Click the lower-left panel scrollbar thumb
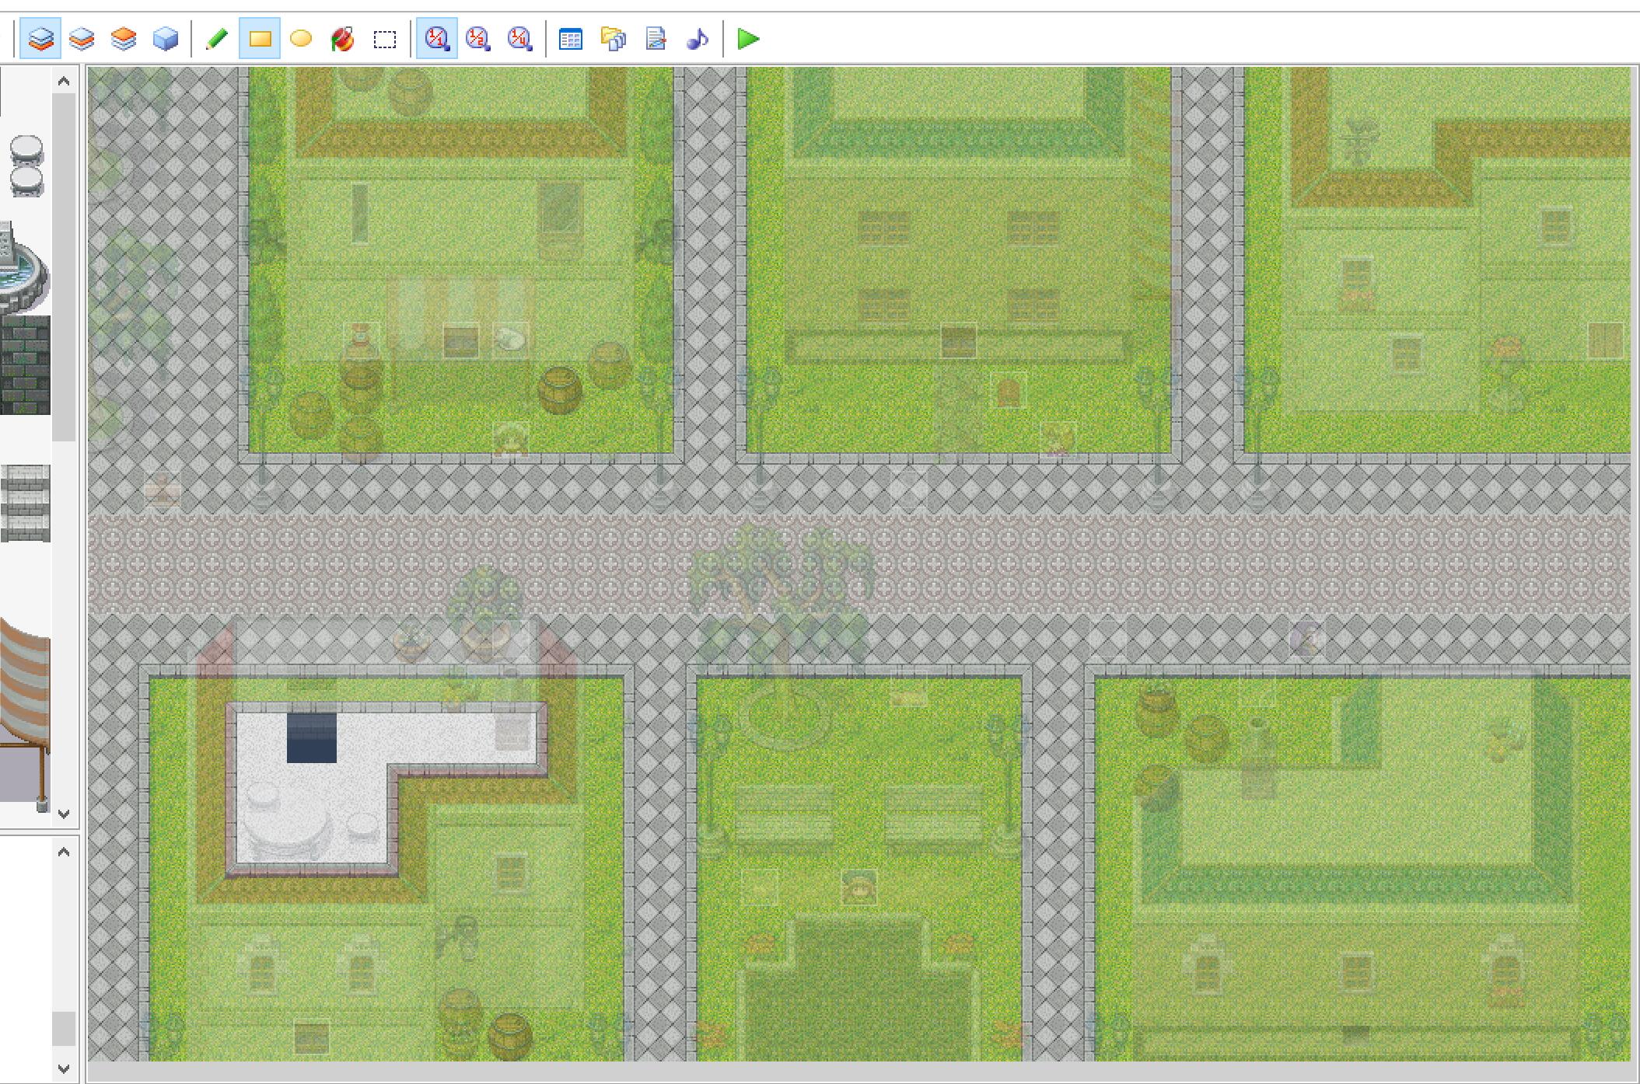 click(x=64, y=1028)
